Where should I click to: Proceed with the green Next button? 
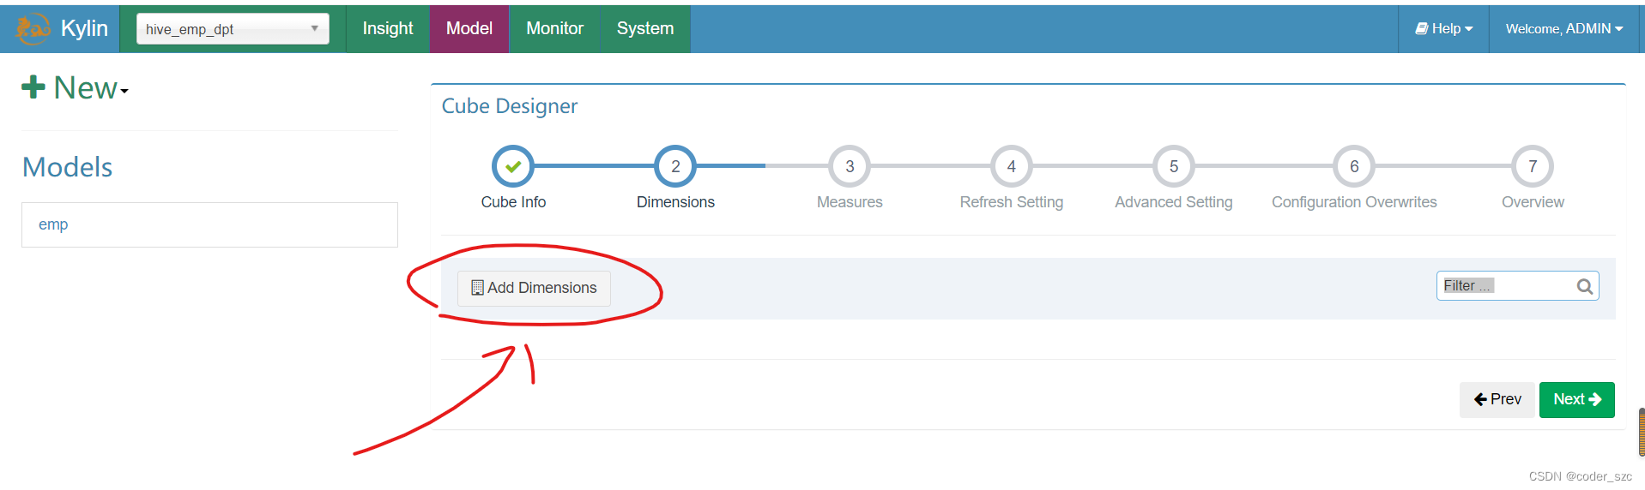pos(1577,400)
